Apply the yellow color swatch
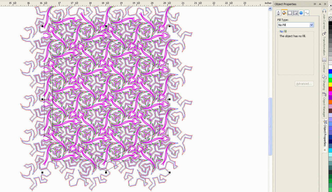This screenshot has height=192, width=332. coord(330,85)
